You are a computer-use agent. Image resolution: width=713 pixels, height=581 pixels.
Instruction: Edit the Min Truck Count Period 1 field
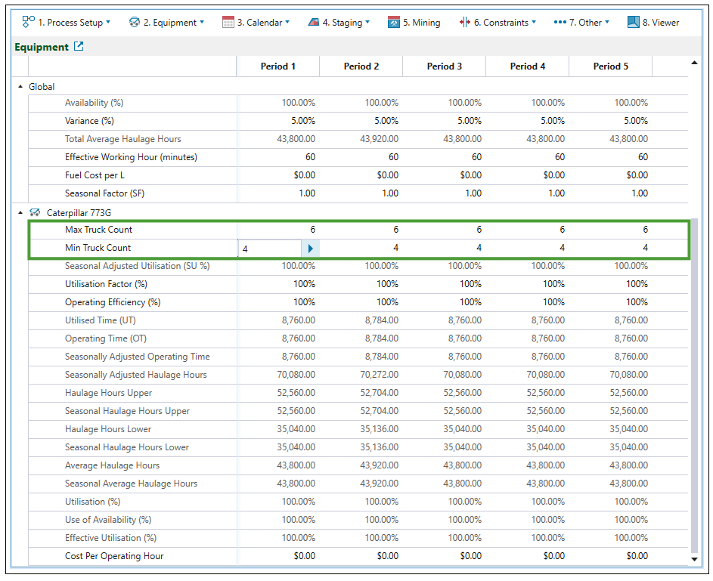coord(269,248)
